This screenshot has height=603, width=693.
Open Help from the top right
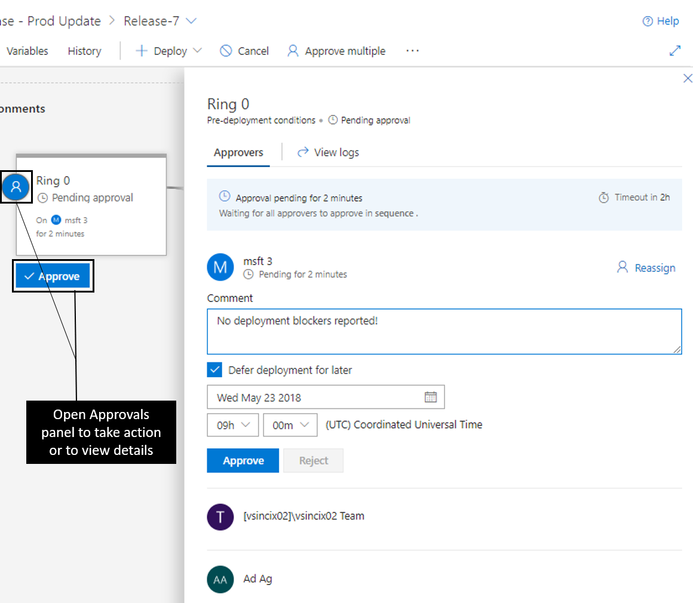660,21
